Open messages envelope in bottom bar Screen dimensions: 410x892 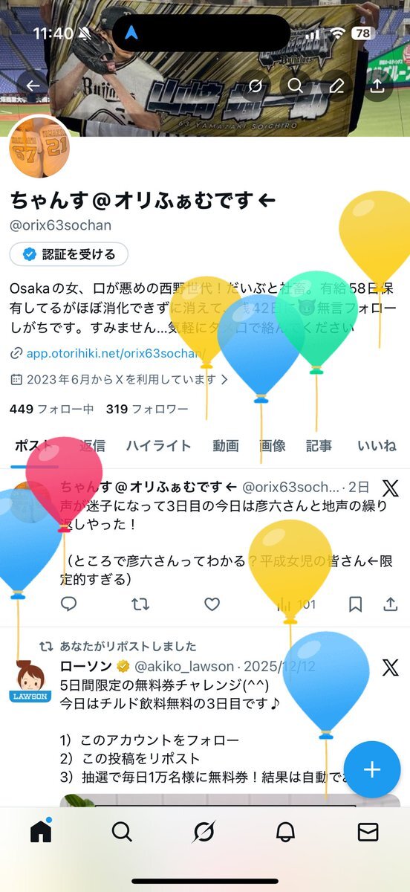point(368,832)
